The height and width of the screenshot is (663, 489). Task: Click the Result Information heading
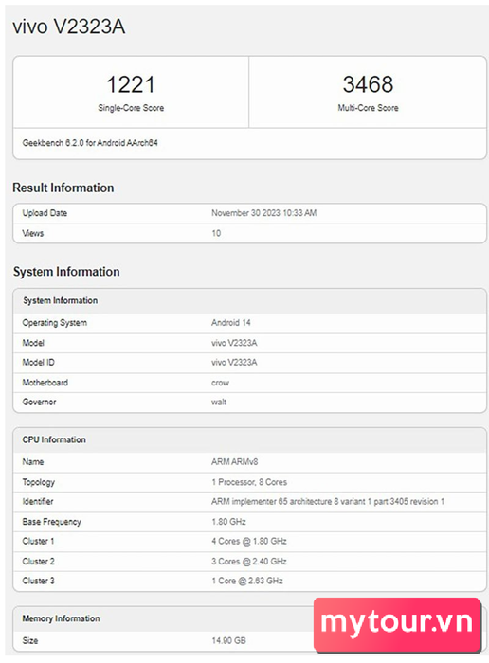tap(63, 188)
